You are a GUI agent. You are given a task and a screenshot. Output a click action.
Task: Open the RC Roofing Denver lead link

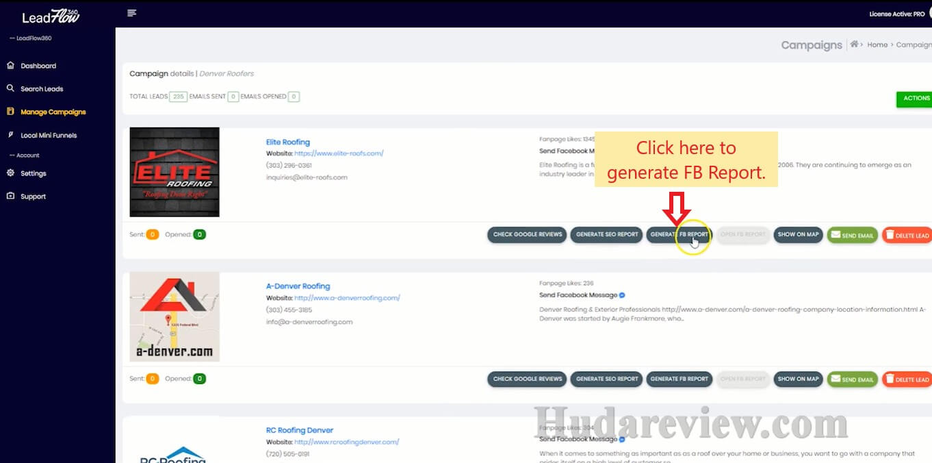300,430
